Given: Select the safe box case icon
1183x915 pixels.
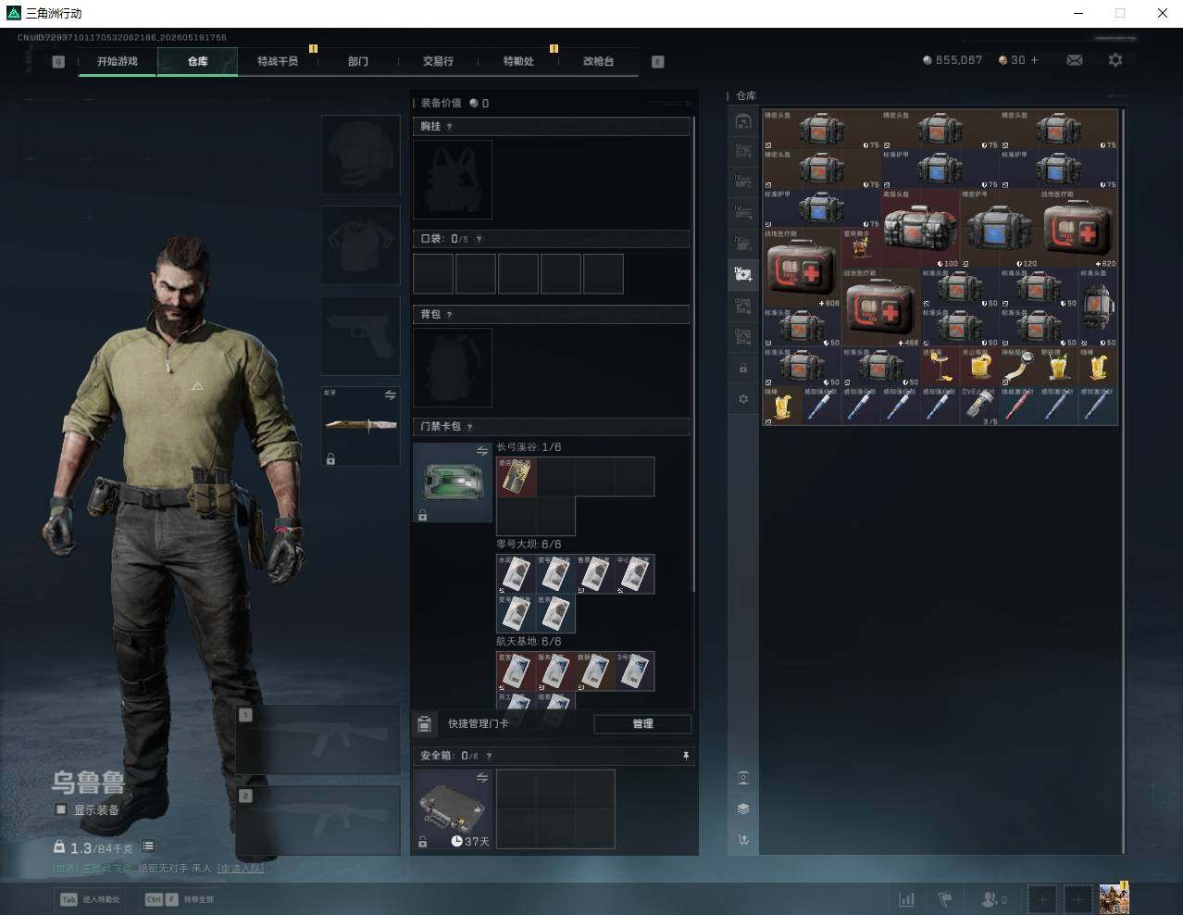Looking at the screenshot, I should coord(452,808).
